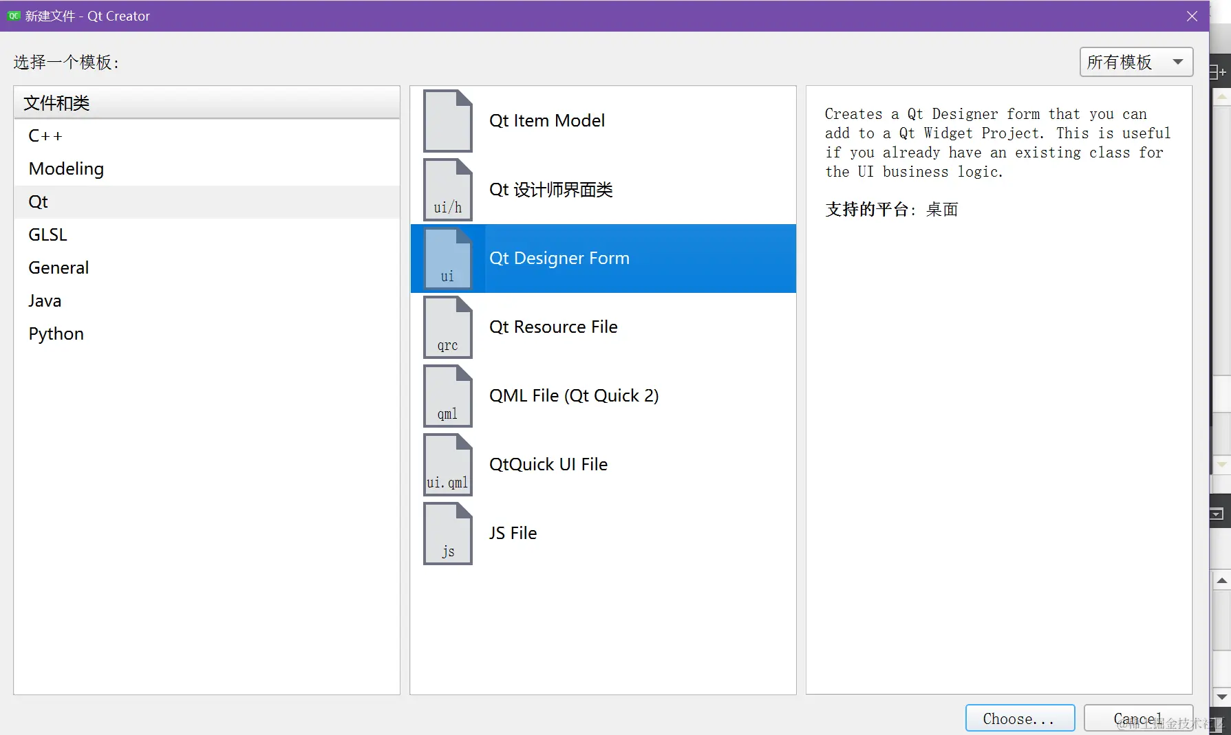Close the 新建文件 dialog window
Viewport: 1231px width, 735px height.
click(1192, 16)
